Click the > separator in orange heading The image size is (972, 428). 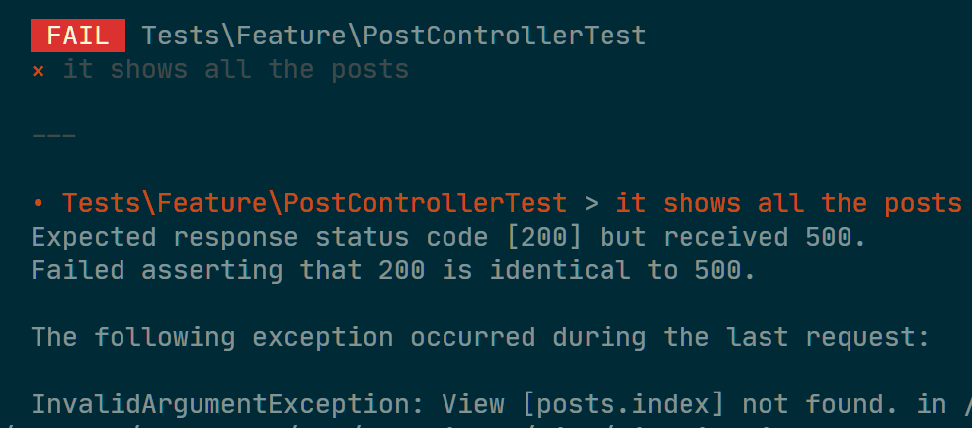point(592,203)
